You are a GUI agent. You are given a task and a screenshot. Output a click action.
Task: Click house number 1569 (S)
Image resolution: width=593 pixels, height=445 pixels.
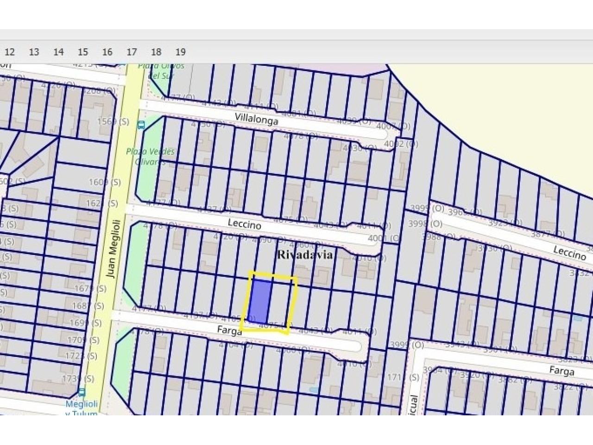coord(113,121)
